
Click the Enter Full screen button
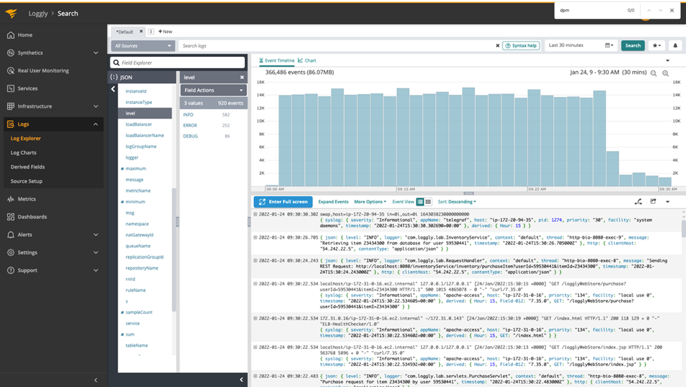coord(283,202)
